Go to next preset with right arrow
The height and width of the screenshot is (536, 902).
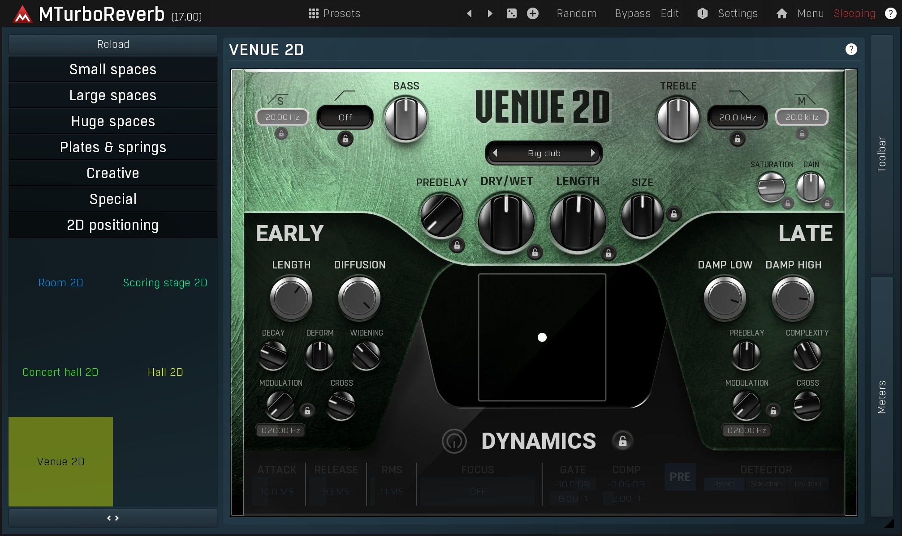[490, 13]
